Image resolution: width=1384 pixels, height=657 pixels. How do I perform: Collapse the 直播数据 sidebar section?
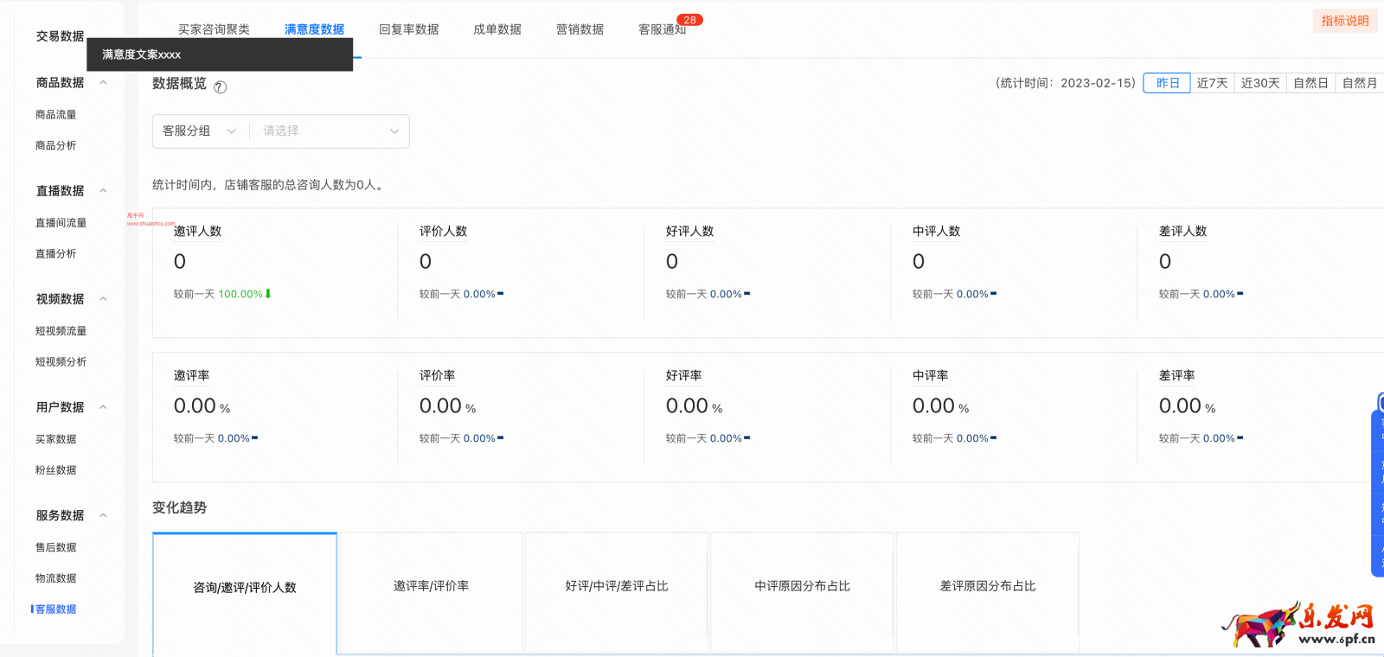tap(103, 191)
